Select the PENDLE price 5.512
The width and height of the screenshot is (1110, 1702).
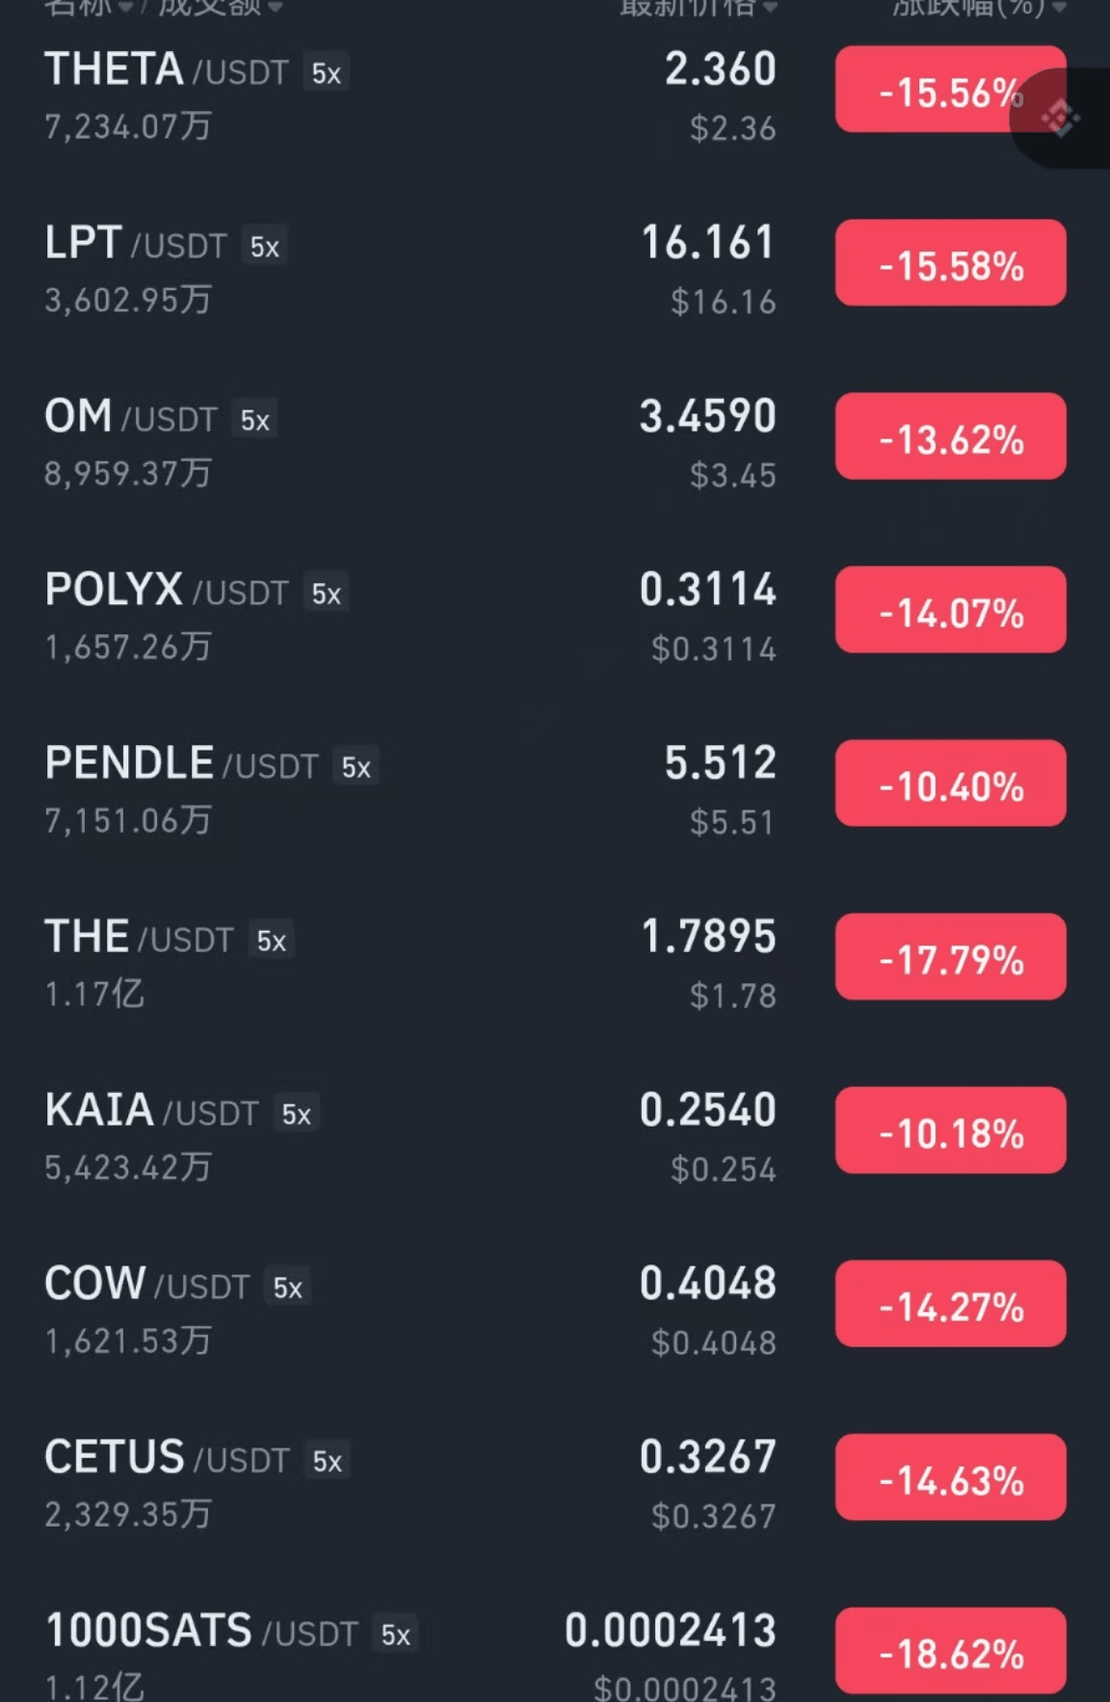point(720,763)
